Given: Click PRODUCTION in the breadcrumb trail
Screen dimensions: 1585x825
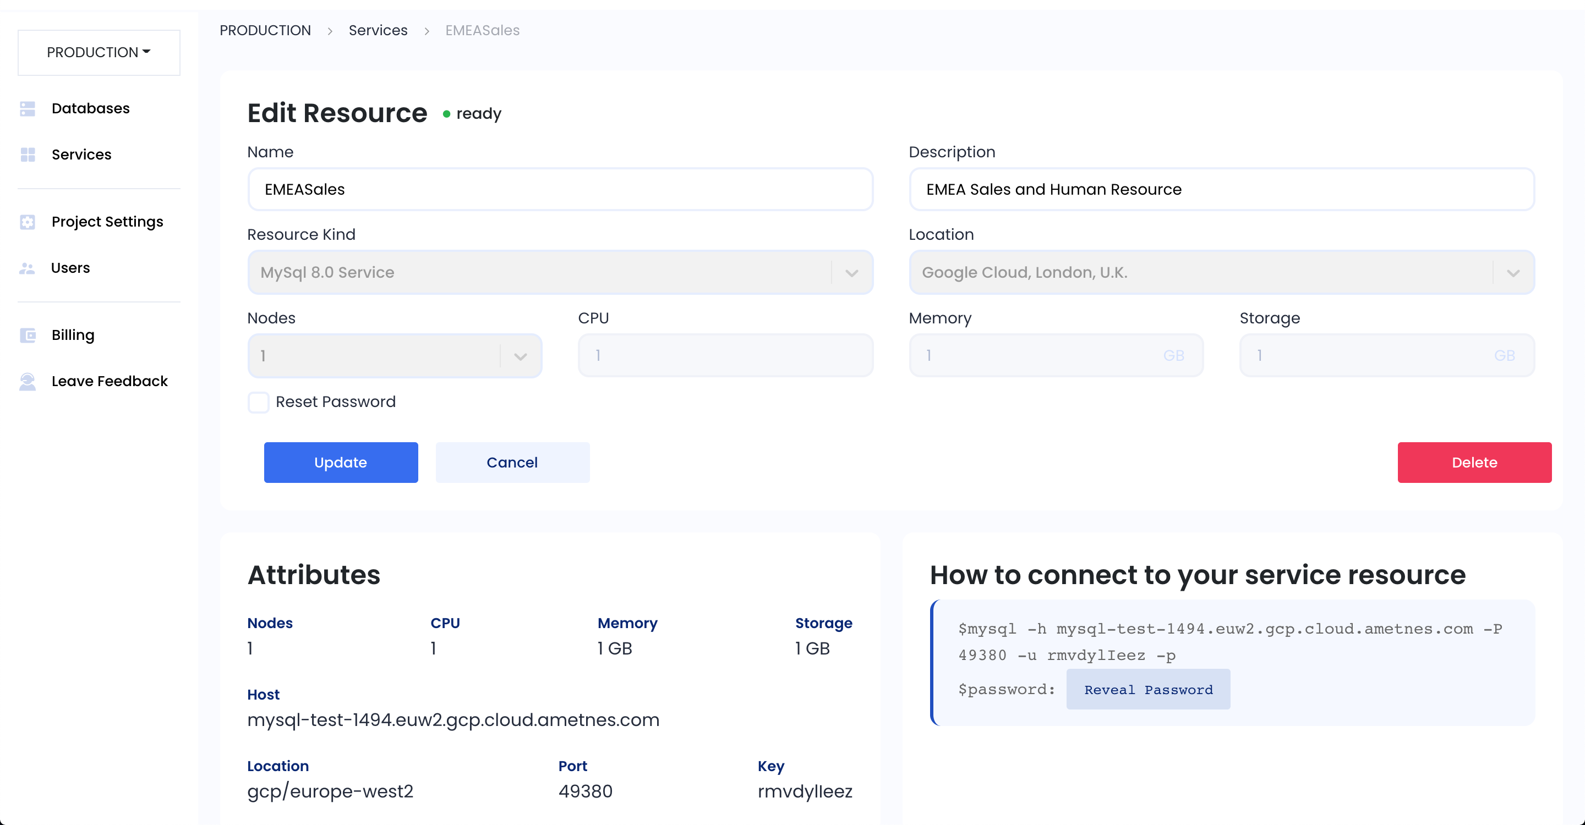Looking at the screenshot, I should [x=265, y=30].
